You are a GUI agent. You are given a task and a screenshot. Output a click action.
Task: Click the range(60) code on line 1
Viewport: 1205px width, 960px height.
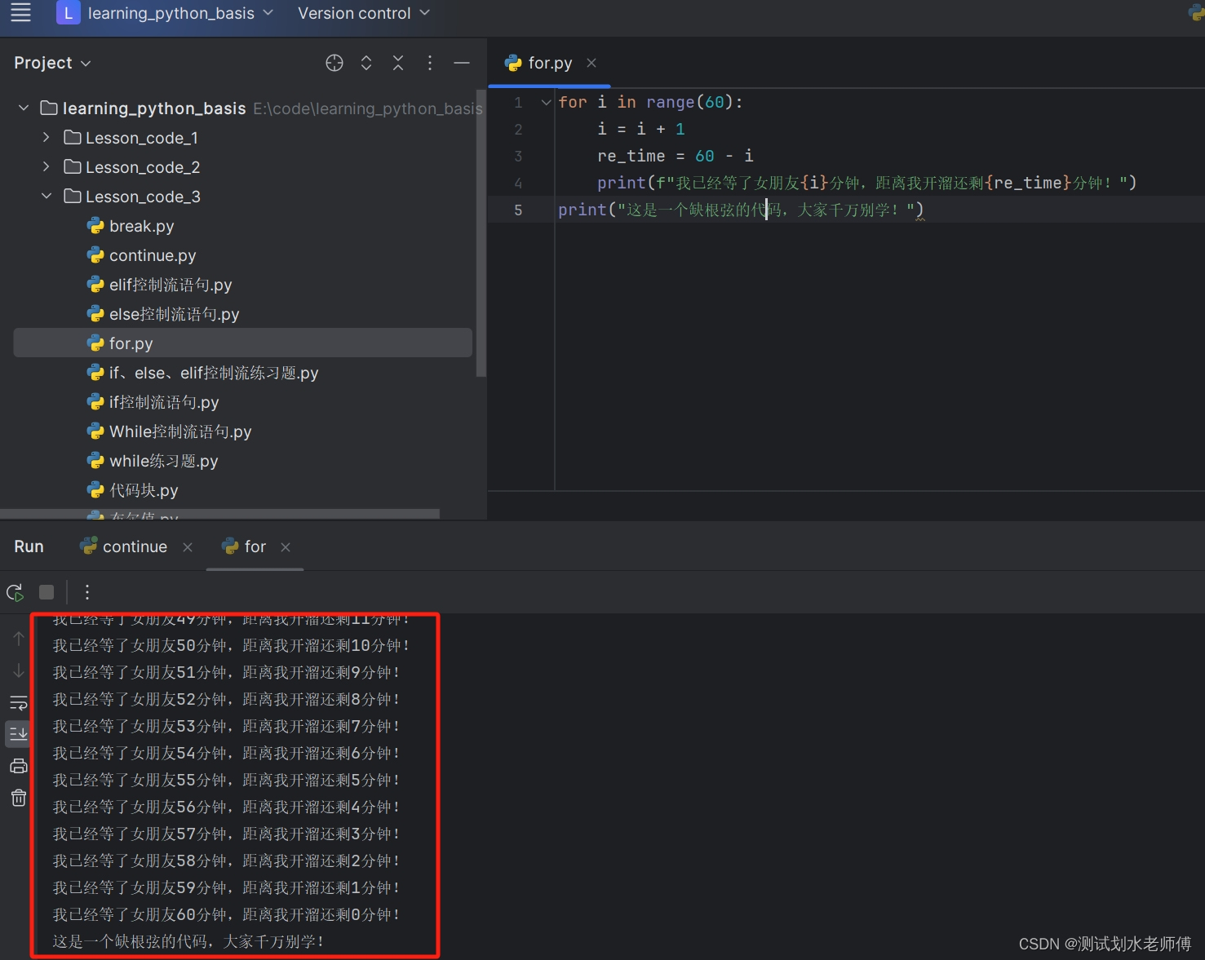pos(690,102)
